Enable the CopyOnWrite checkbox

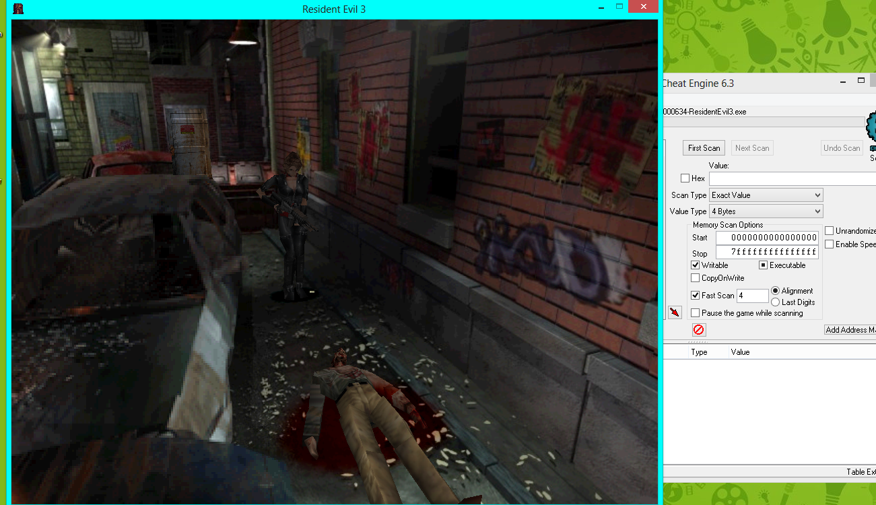click(695, 277)
